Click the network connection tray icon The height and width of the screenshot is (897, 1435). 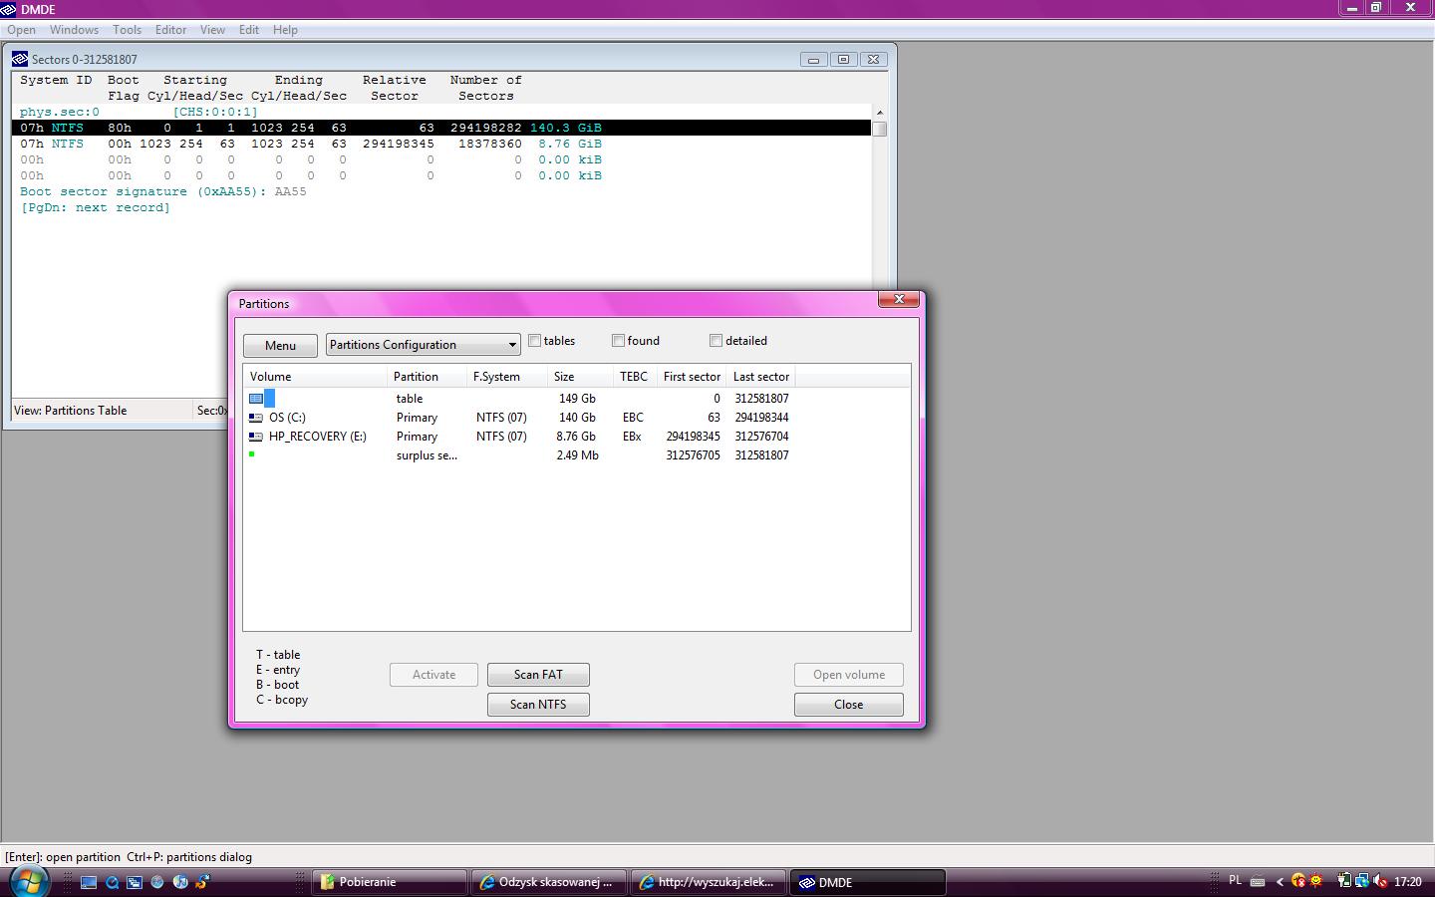click(x=1362, y=881)
